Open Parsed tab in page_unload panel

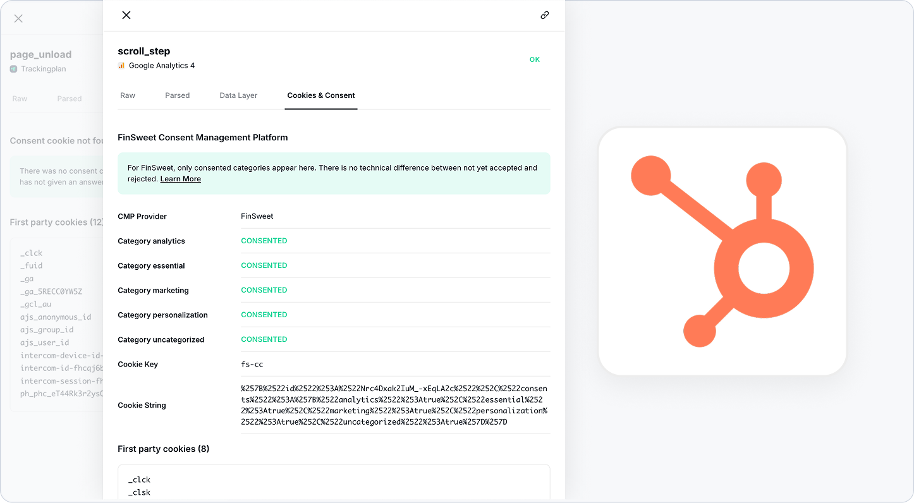[70, 99]
